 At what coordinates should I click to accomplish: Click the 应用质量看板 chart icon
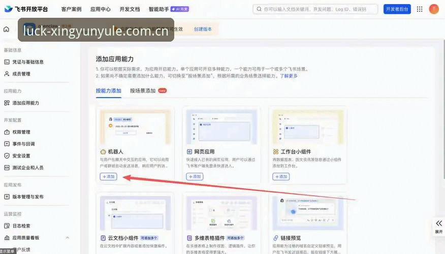click(7, 238)
